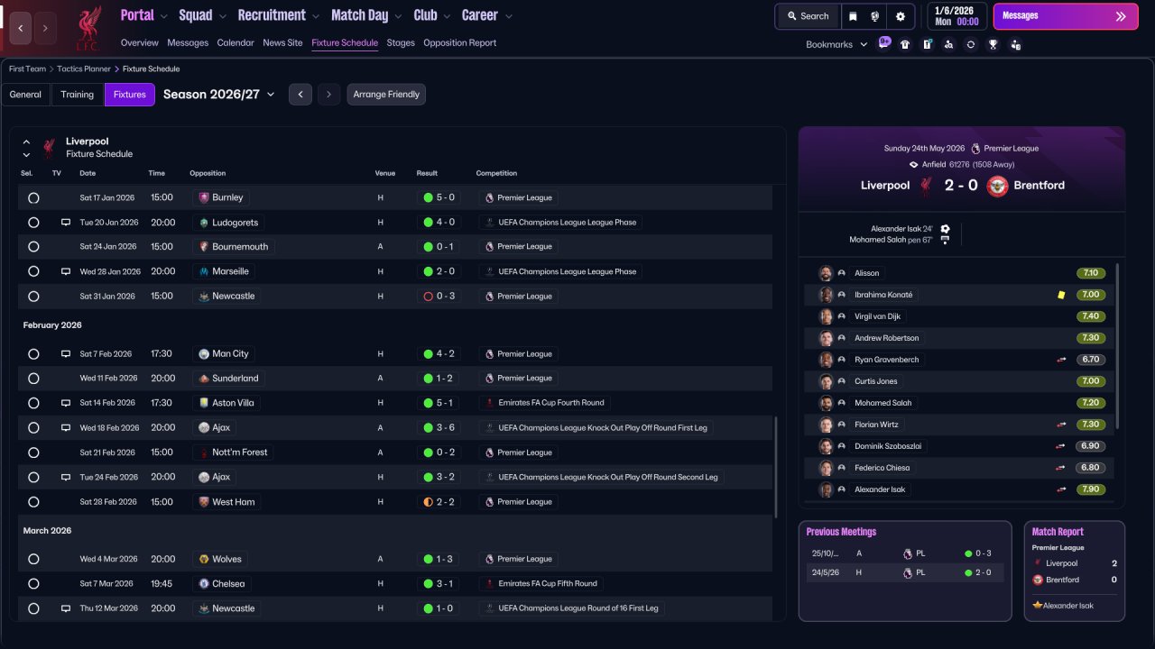This screenshot has height=649, width=1155.
Task: Click Alisson's player portrait
Action: 826,273
